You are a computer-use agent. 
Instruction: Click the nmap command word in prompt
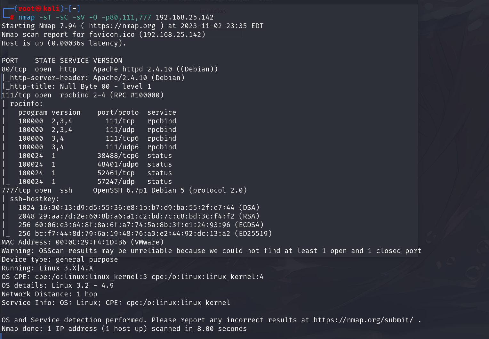coord(26,17)
